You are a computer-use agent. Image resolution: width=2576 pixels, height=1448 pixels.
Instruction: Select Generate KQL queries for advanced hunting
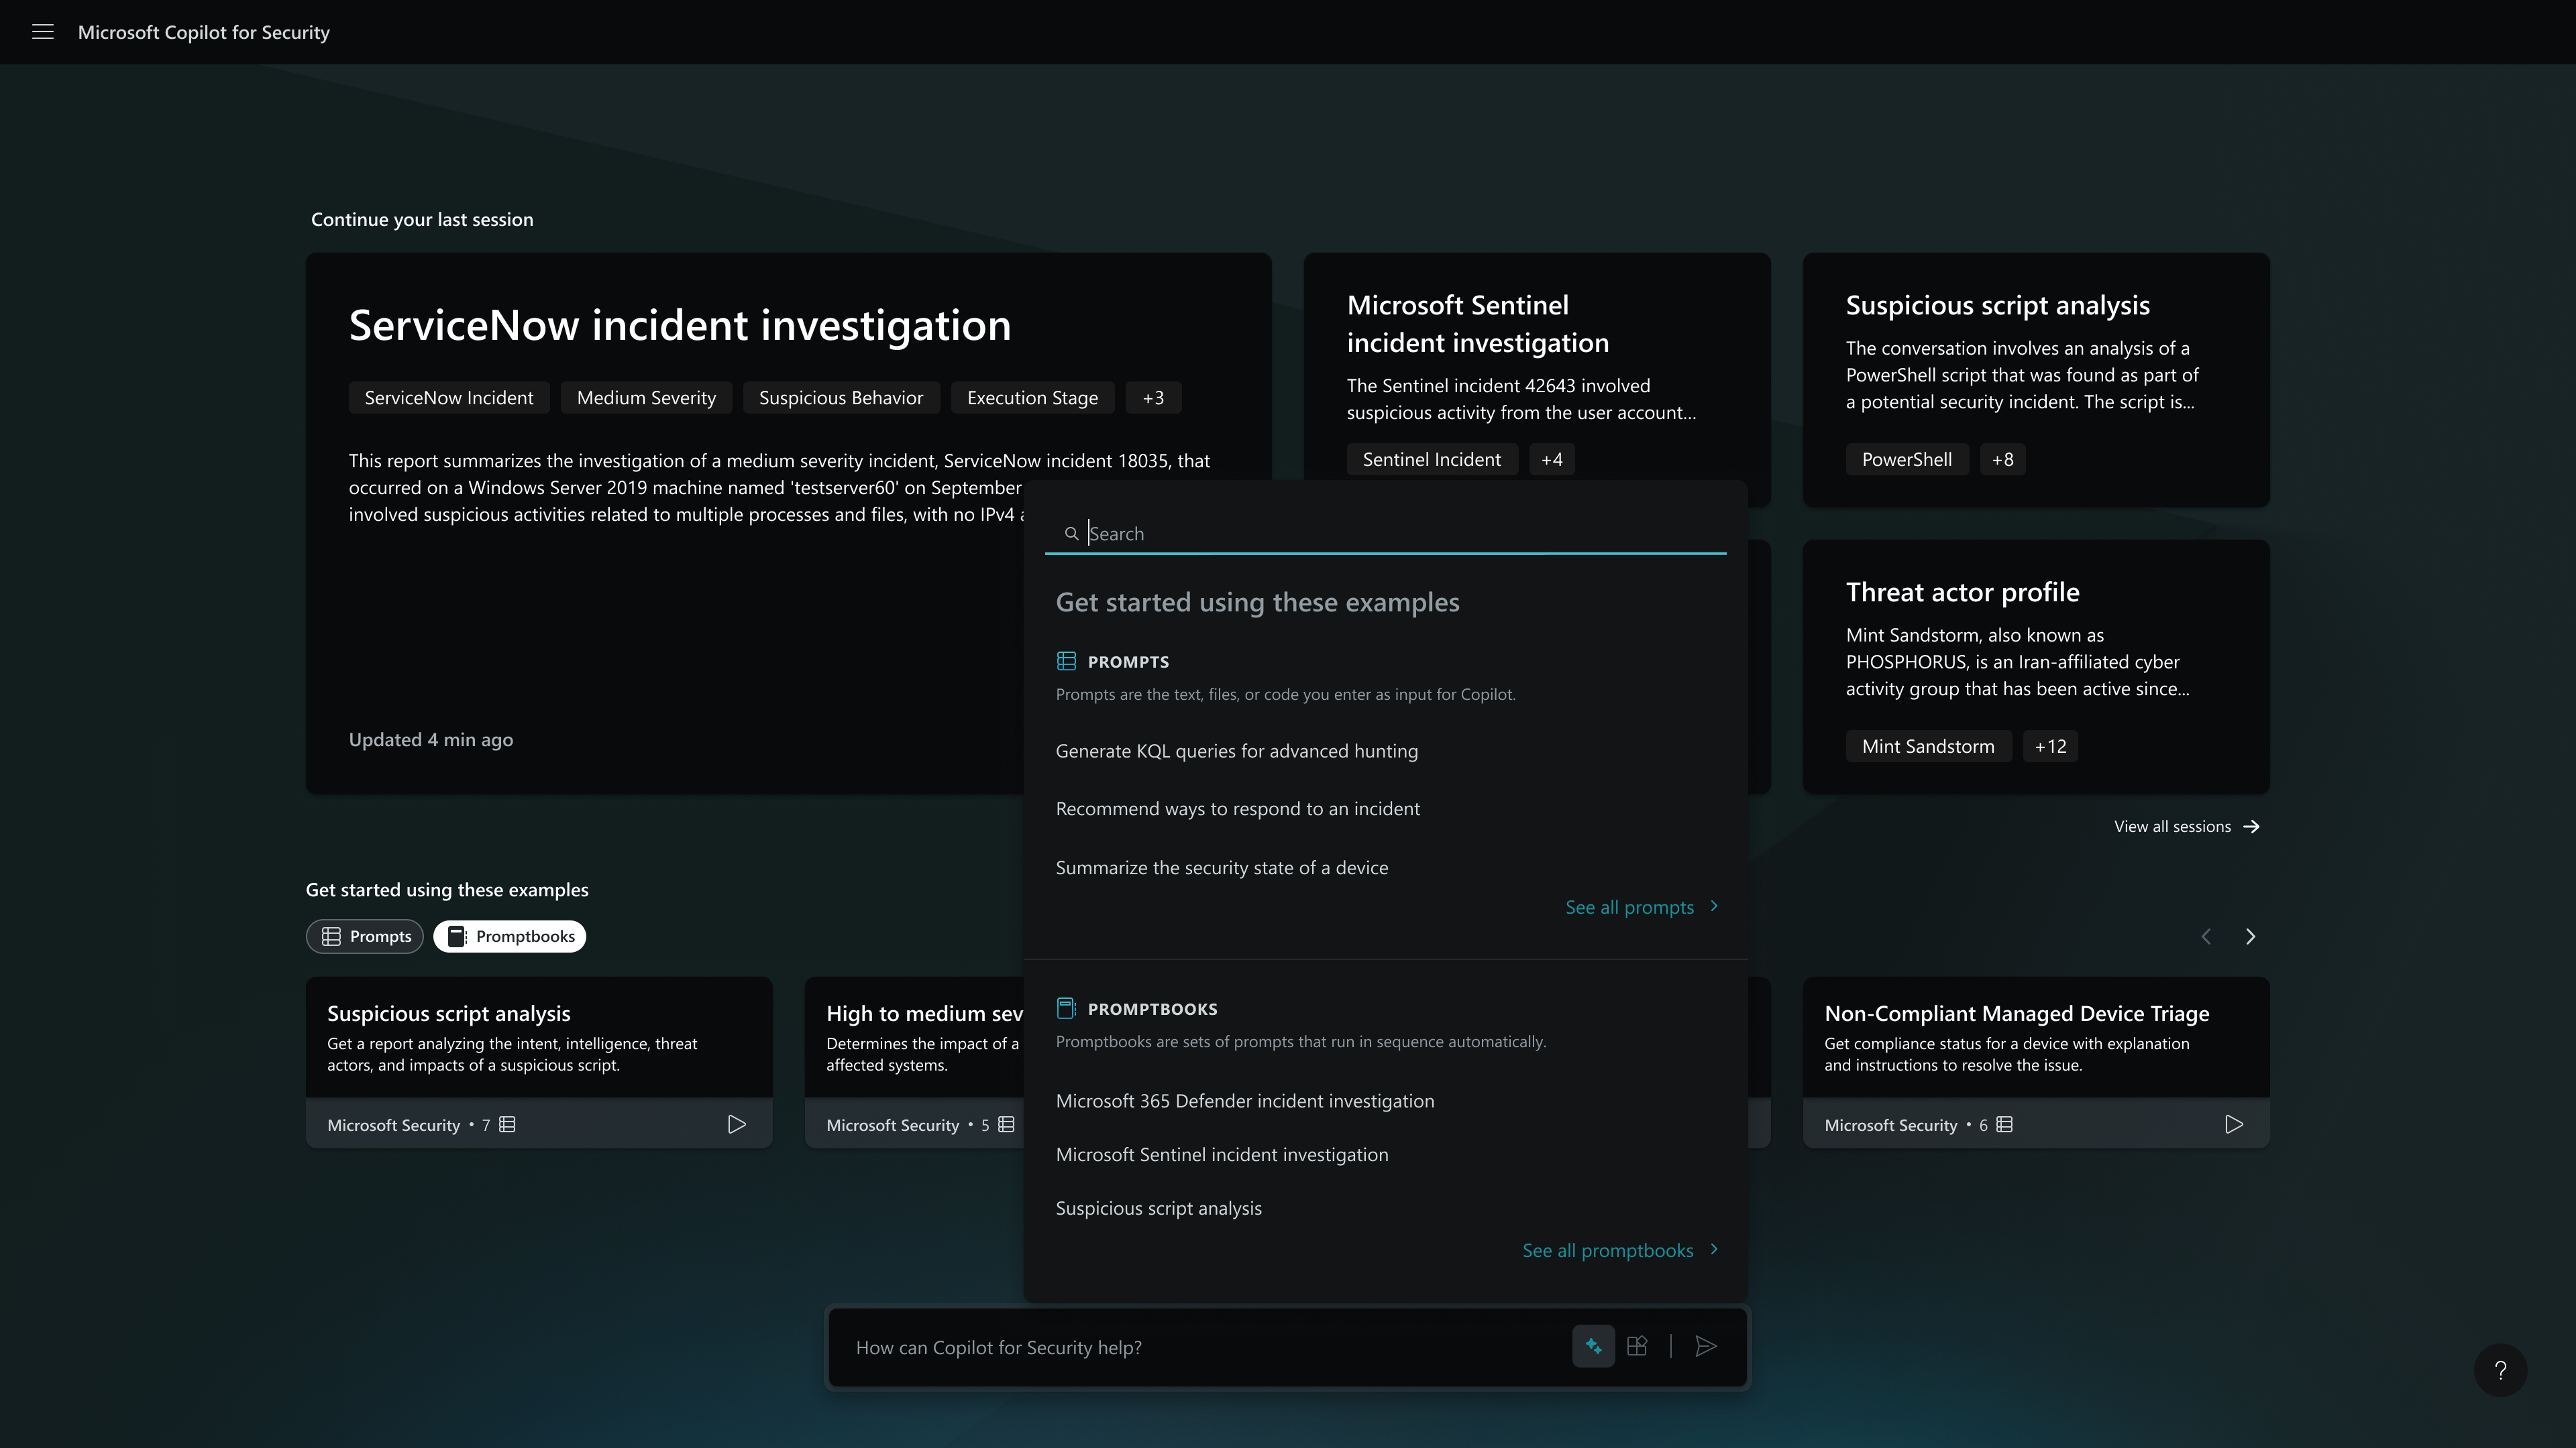[x=1236, y=751]
